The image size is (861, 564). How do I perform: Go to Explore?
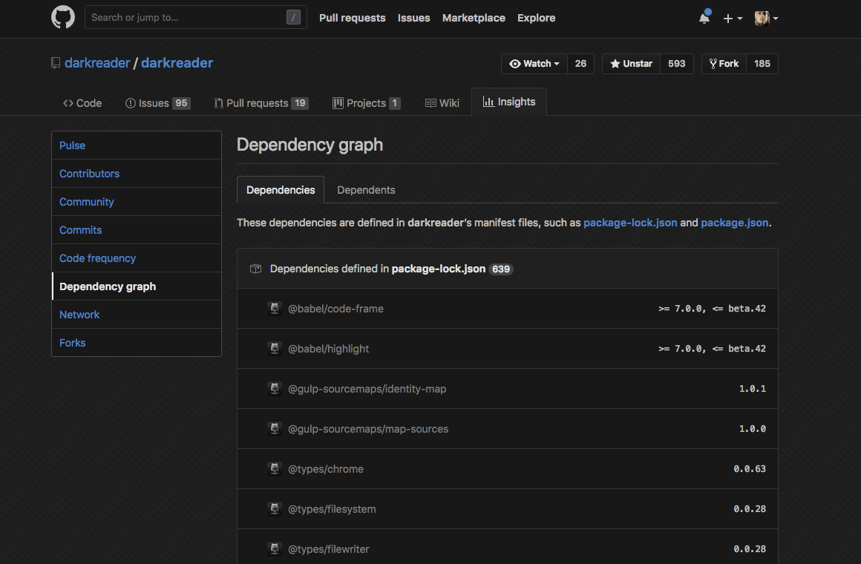[x=537, y=18]
